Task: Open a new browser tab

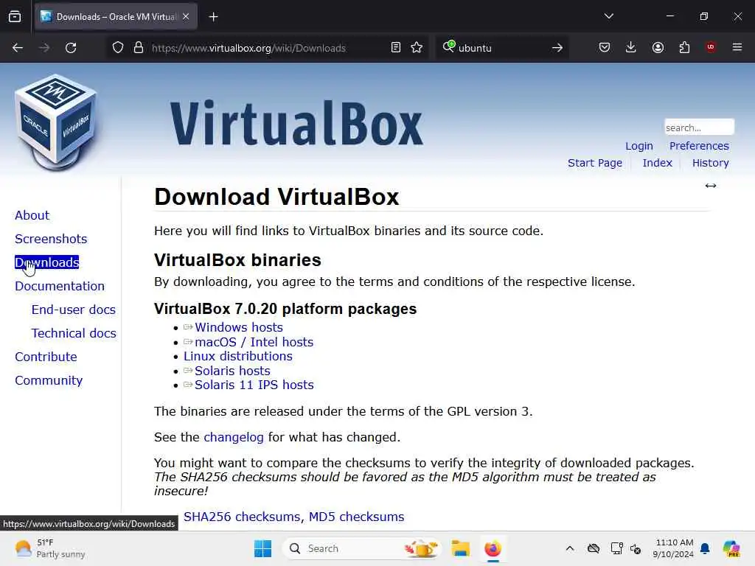Action: (x=213, y=17)
